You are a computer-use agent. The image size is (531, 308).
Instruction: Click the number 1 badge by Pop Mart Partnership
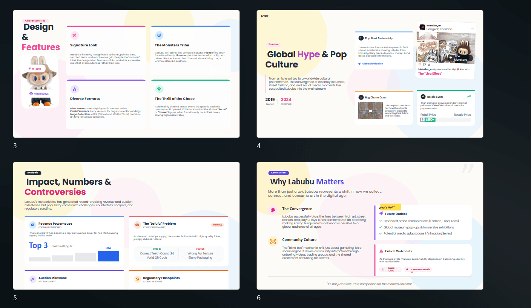coord(361,38)
